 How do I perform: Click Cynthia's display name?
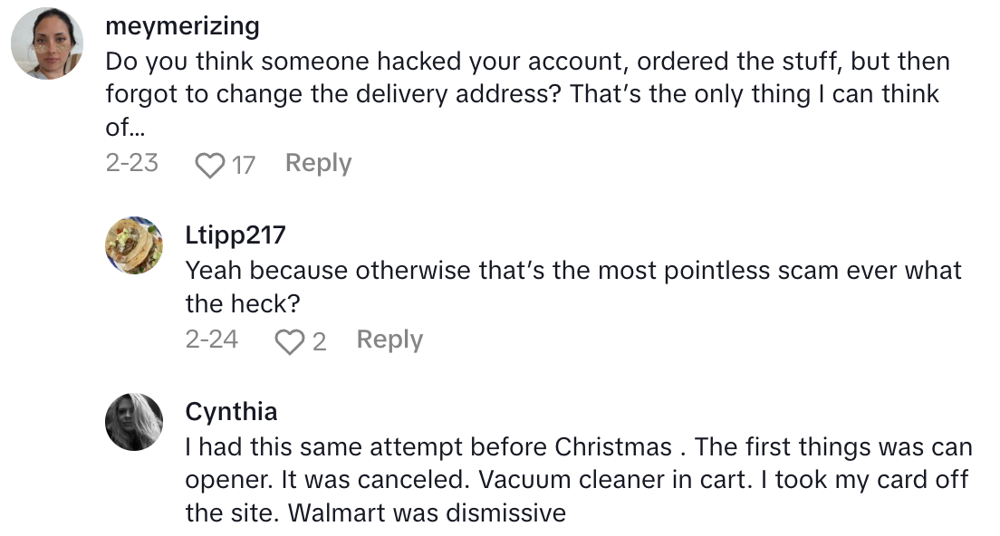tap(232, 411)
